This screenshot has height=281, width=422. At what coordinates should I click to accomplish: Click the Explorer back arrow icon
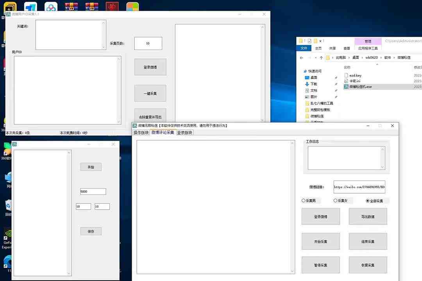(301, 57)
